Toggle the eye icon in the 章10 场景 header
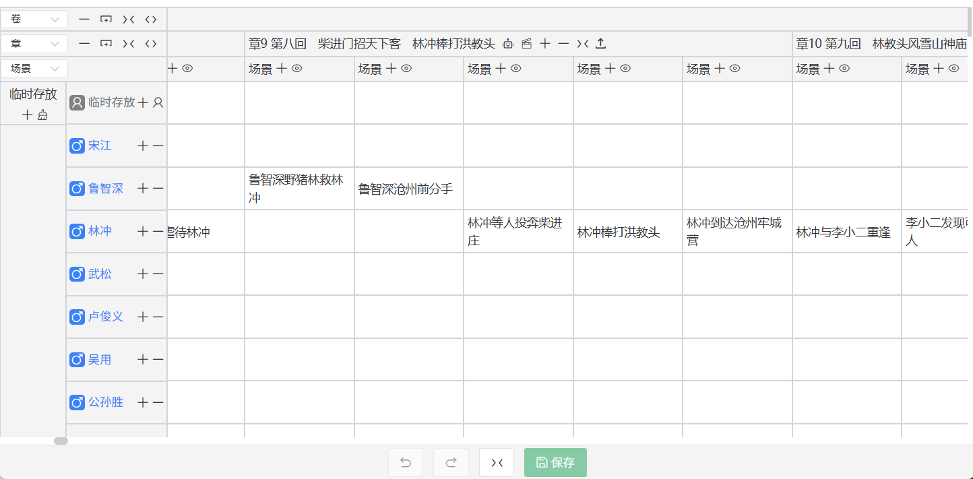This screenshot has width=973, height=479. point(846,68)
